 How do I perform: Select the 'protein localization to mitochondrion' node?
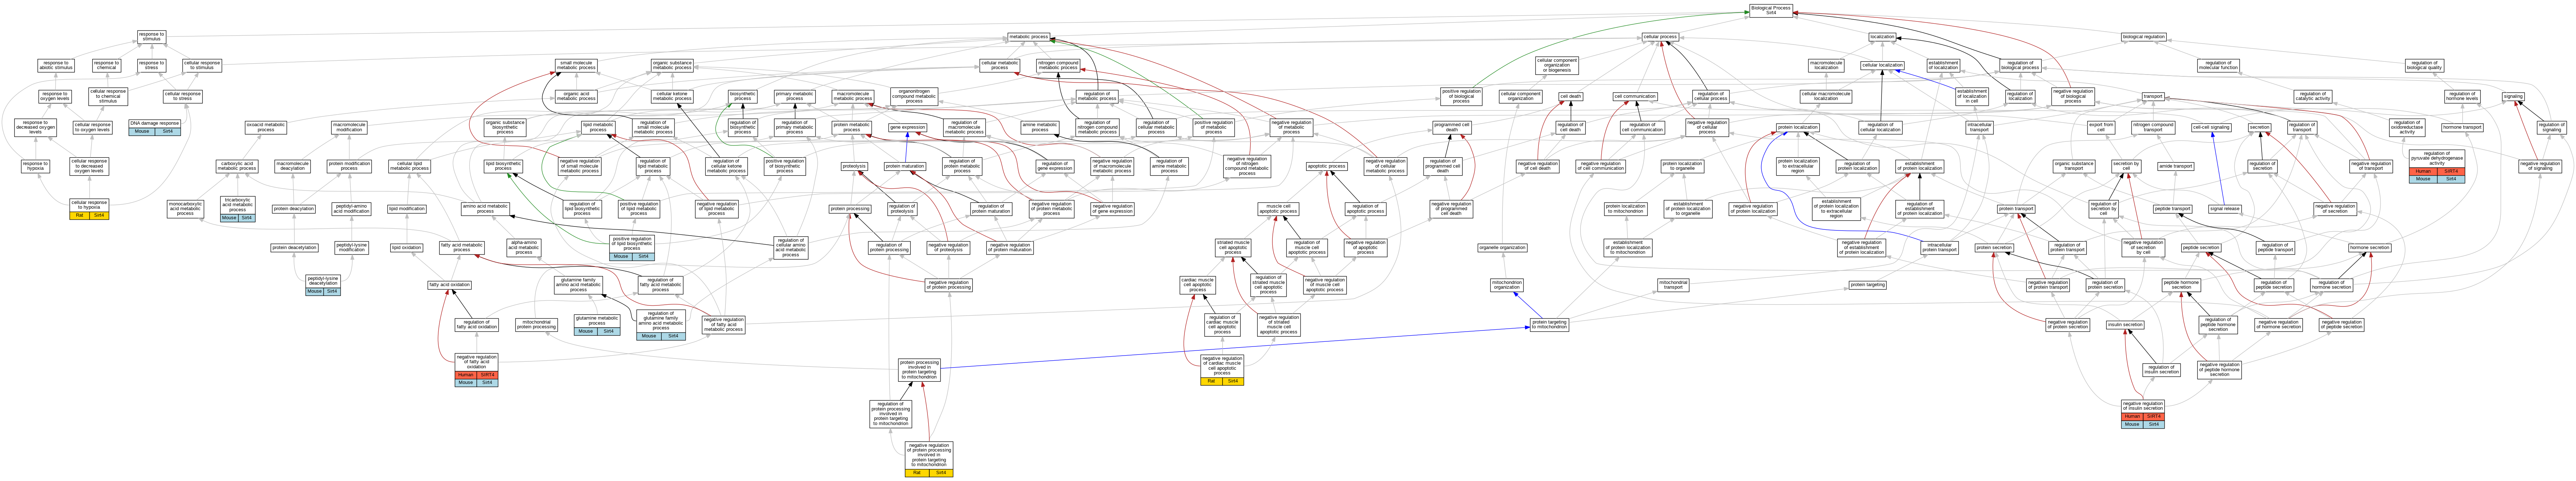coord(1626,209)
